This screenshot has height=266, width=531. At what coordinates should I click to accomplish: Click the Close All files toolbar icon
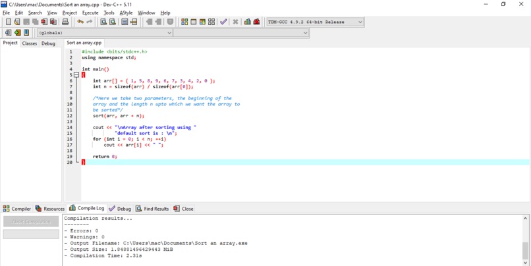53,22
